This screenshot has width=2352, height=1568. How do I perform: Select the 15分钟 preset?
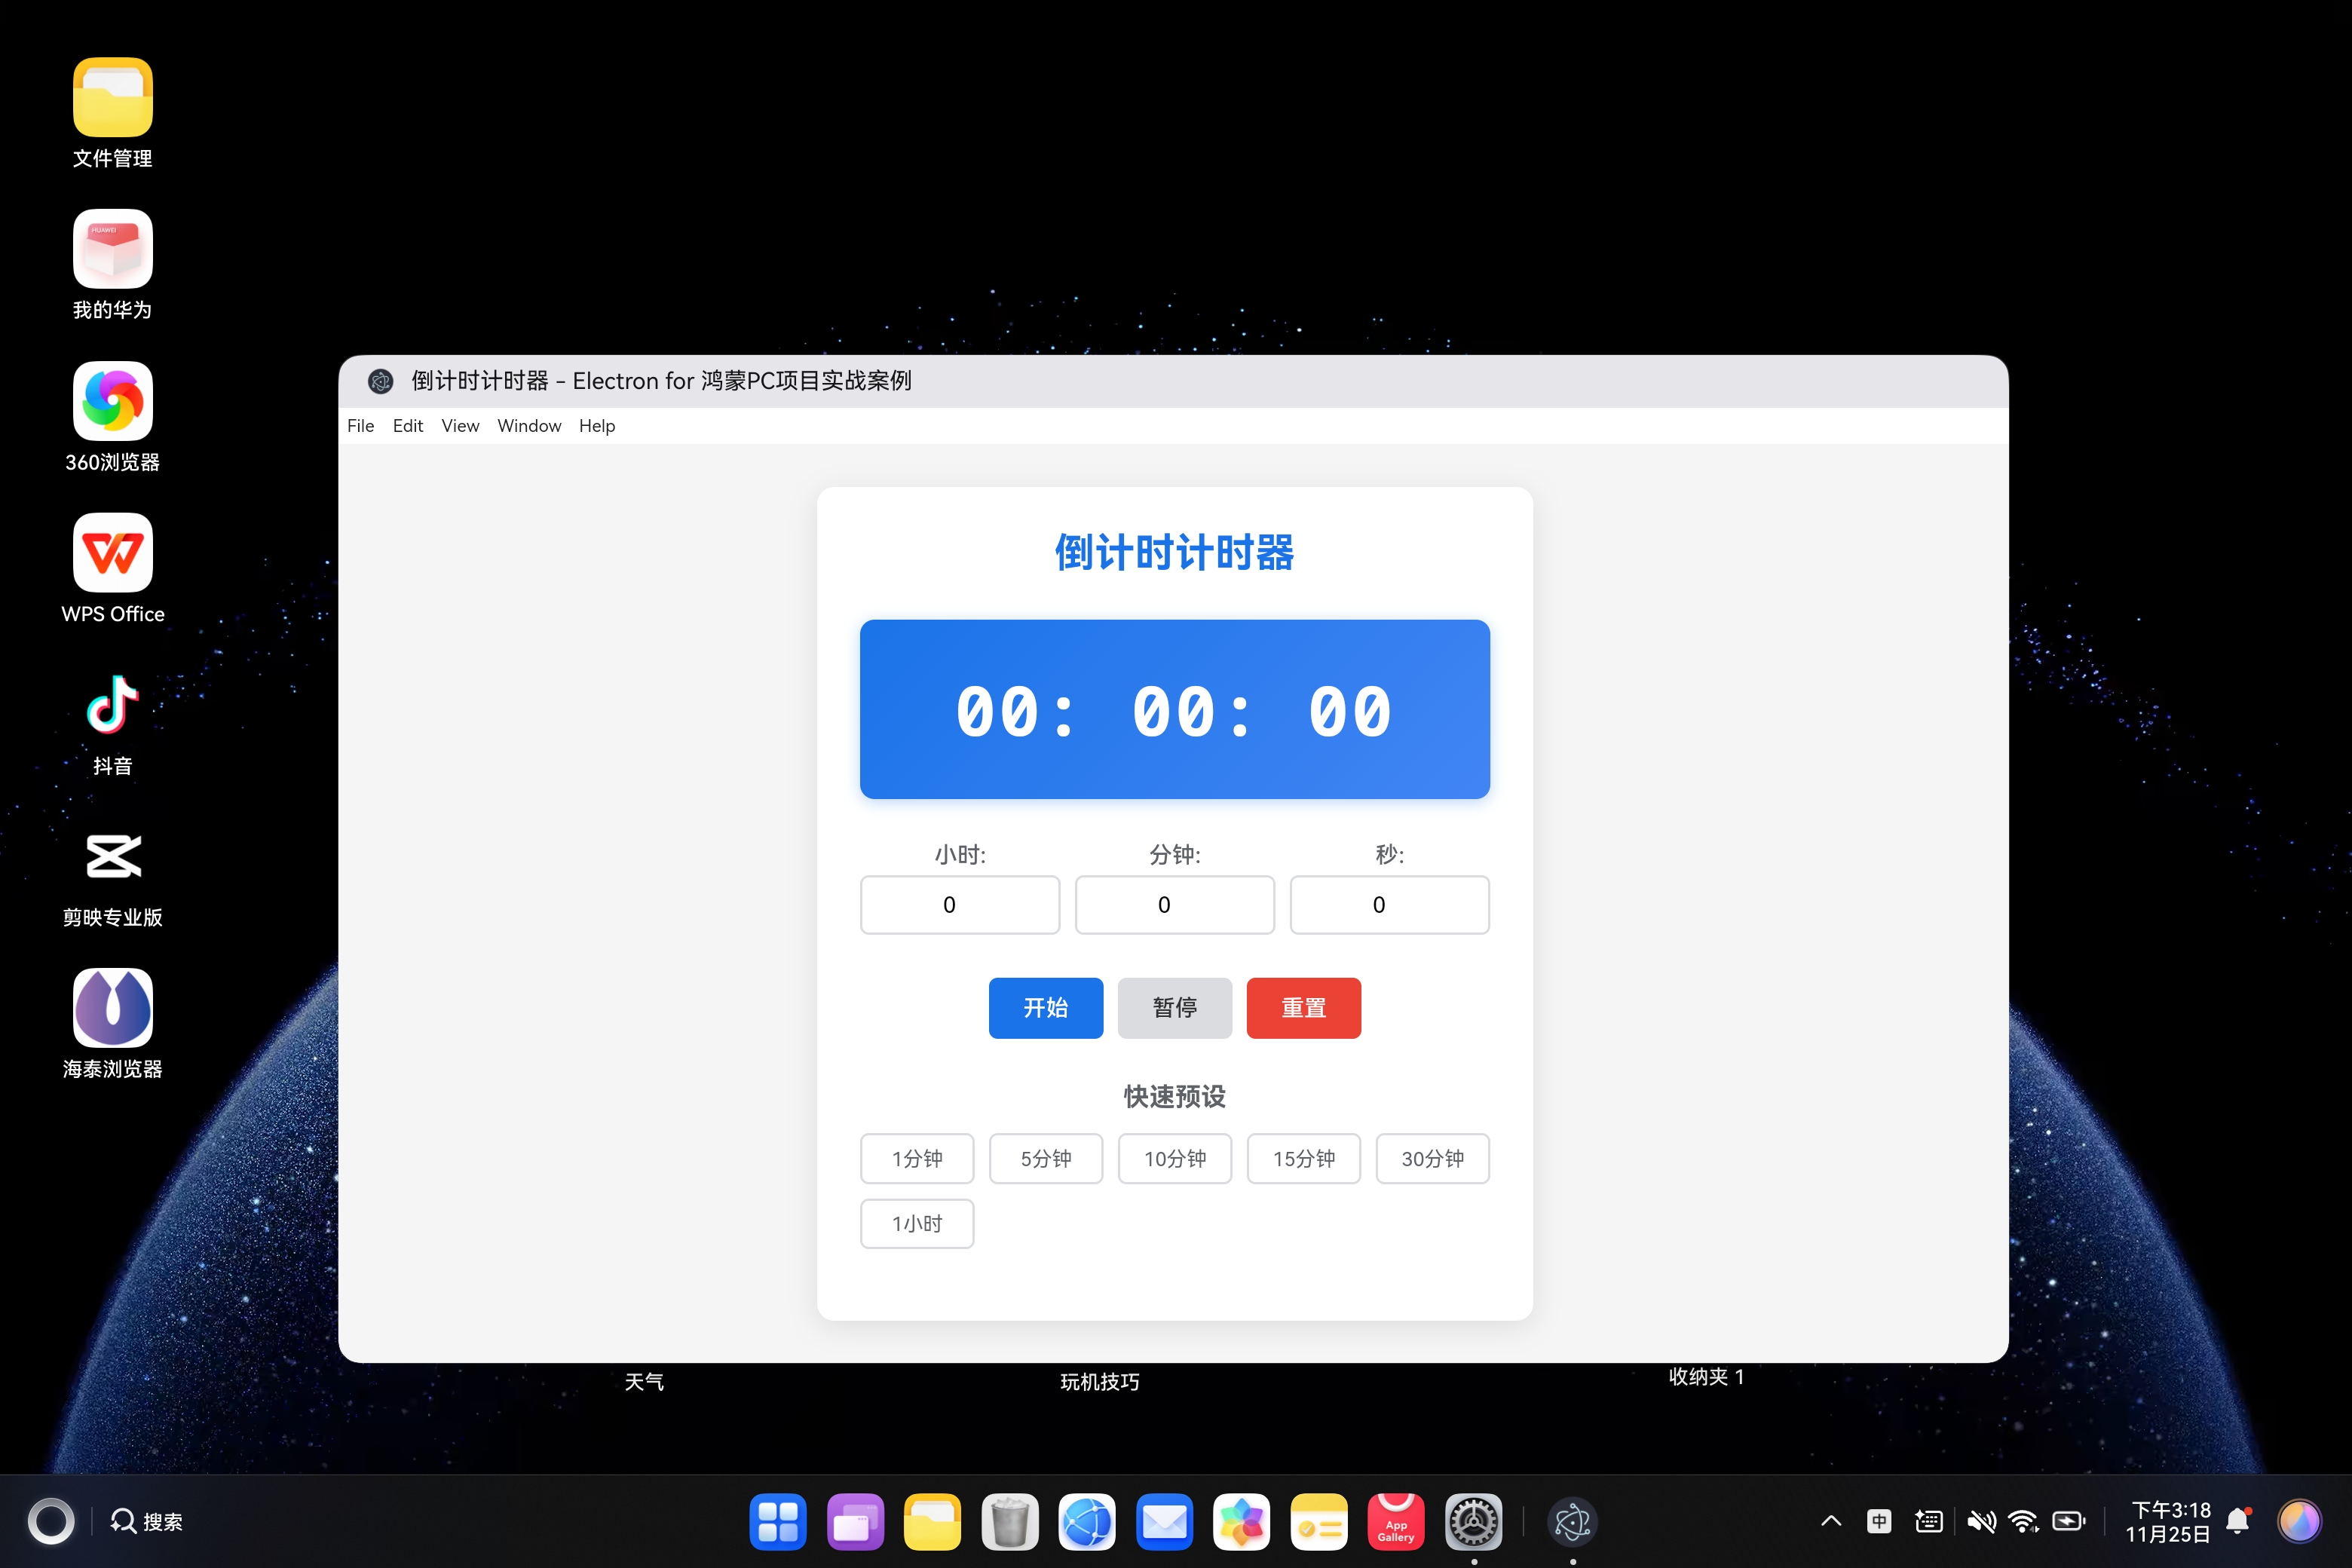1304,1158
